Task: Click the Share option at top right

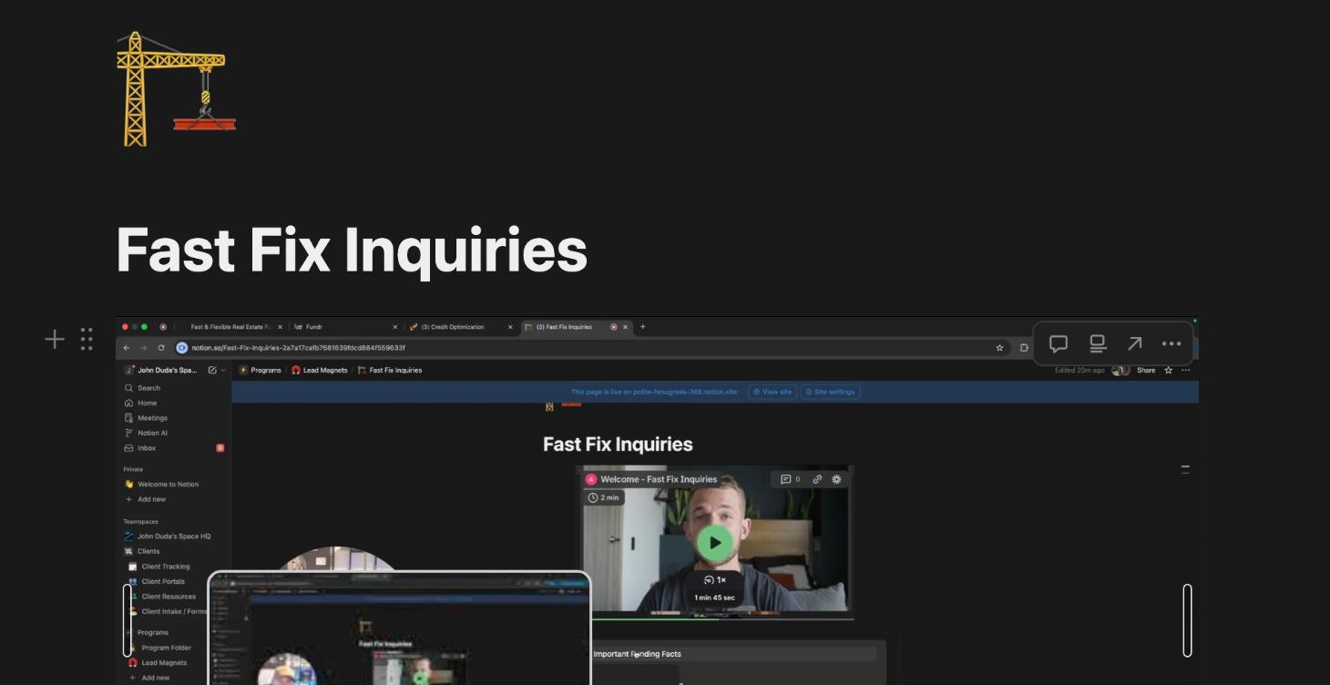Action: coord(1144,371)
